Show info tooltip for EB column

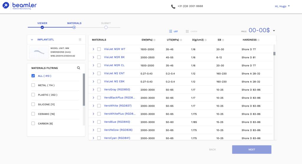[x=223, y=40]
